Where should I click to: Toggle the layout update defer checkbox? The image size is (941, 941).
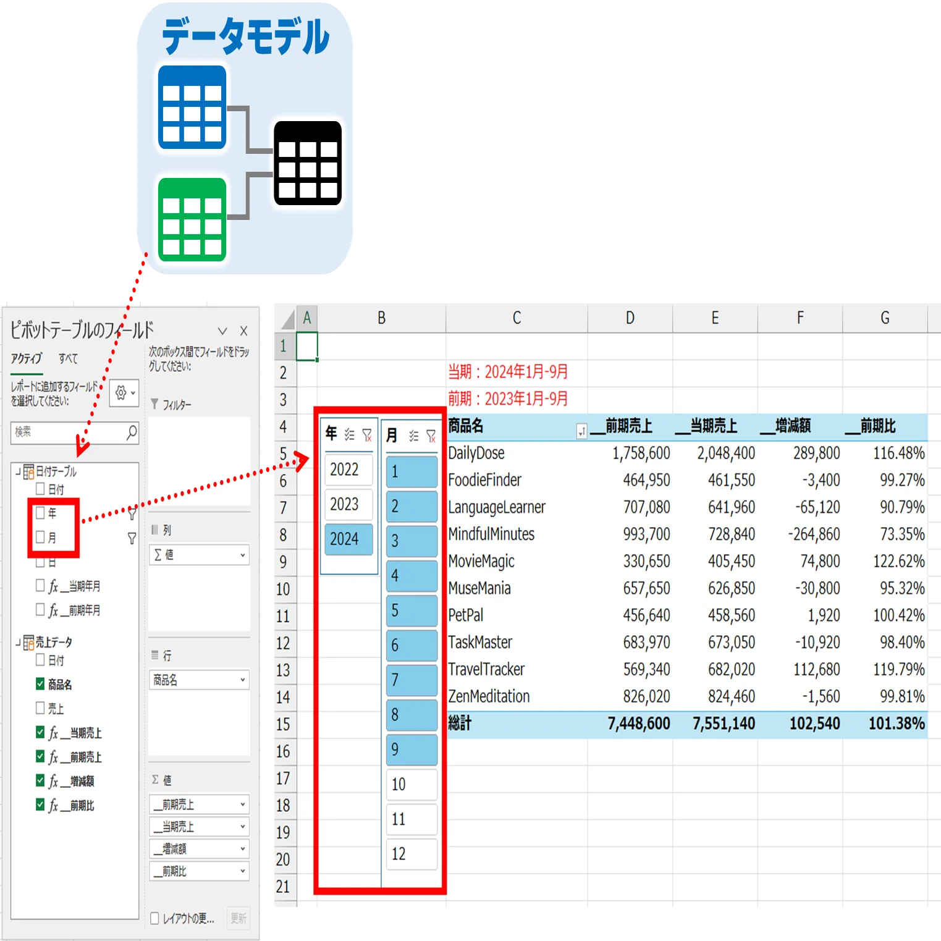[x=155, y=918]
